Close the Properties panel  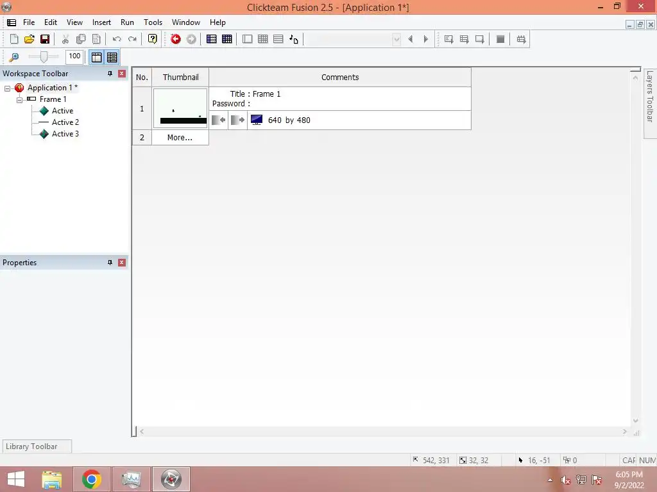pos(122,263)
